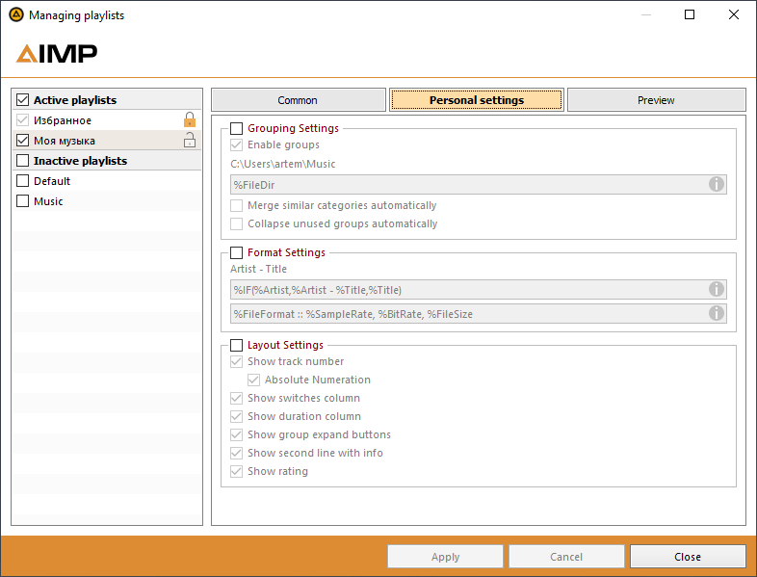Click the lock icon beside Моя музыка
The image size is (757, 577).
(190, 141)
